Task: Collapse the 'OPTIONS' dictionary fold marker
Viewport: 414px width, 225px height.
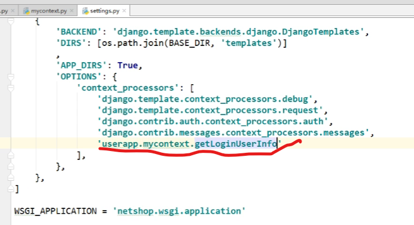Action: [x=11, y=77]
